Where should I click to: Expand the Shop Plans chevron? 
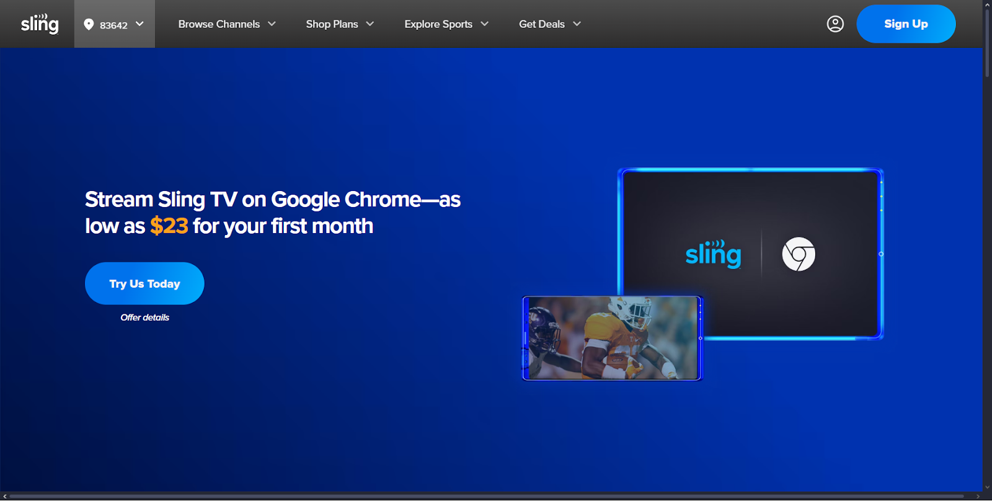[x=370, y=24]
